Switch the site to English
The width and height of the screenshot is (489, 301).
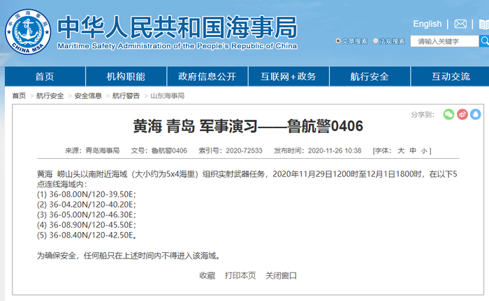click(428, 24)
